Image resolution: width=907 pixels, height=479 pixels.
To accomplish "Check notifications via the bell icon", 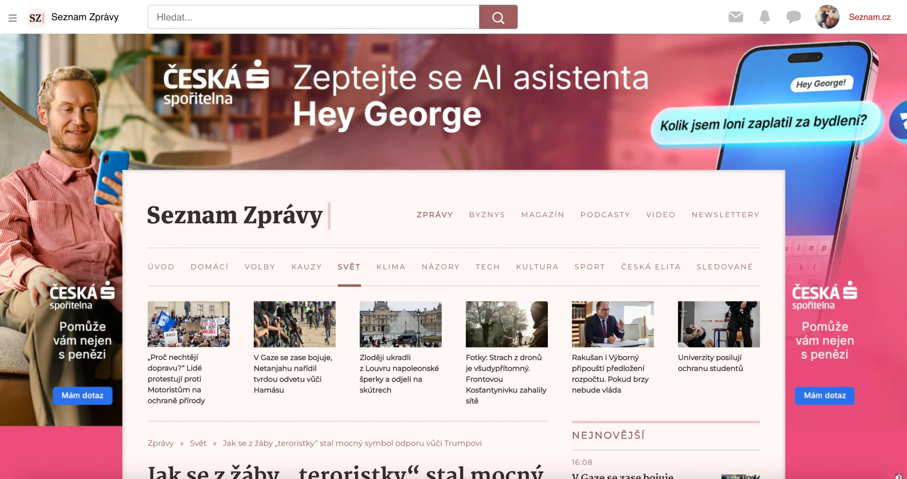I will click(764, 17).
